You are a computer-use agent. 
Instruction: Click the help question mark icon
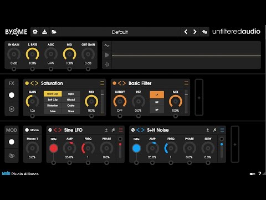pyautogui.click(x=260, y=173)
